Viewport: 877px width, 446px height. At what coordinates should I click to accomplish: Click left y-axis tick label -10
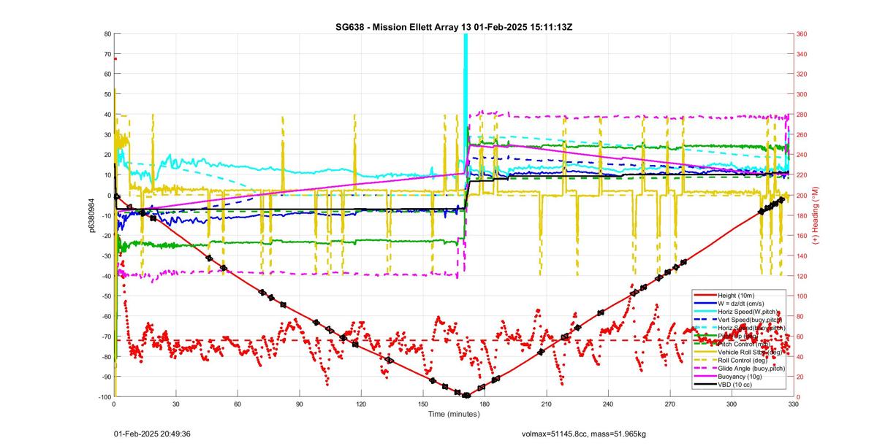(x=105, y=215)
